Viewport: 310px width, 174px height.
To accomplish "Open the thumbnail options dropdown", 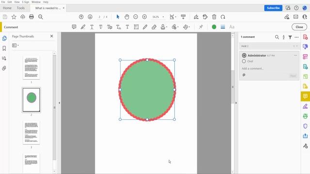I will click(15, 45).
